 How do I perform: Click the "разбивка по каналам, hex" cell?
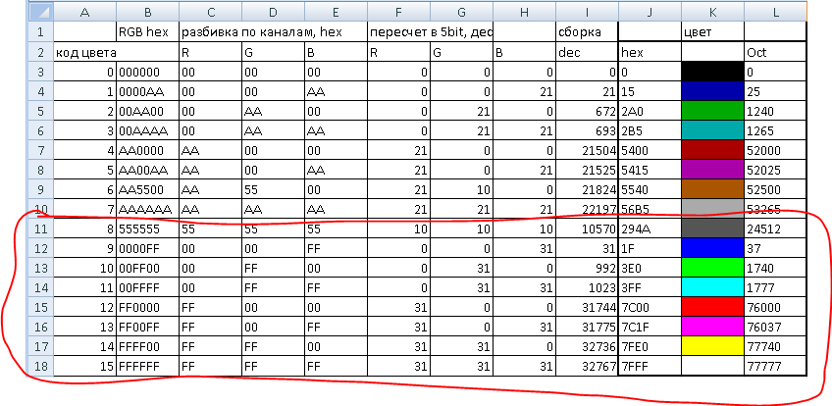tap(272, 31)
